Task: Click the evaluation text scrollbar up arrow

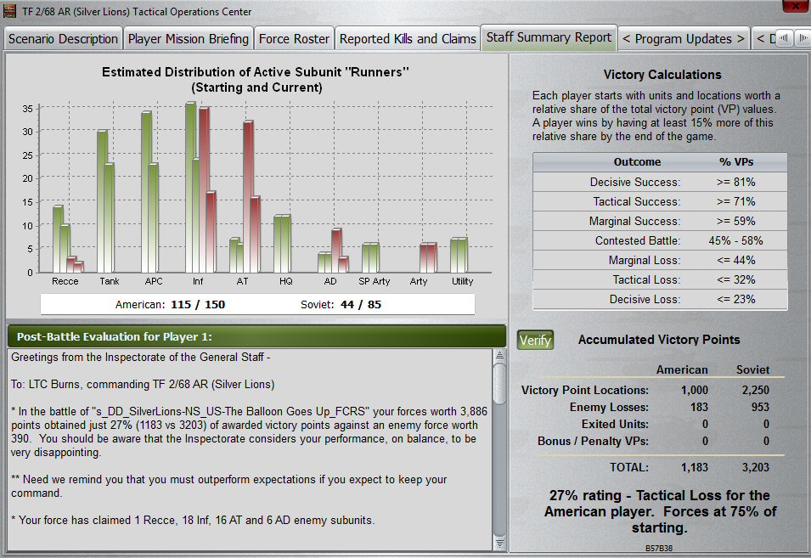Action: click(x=499, y=355)
